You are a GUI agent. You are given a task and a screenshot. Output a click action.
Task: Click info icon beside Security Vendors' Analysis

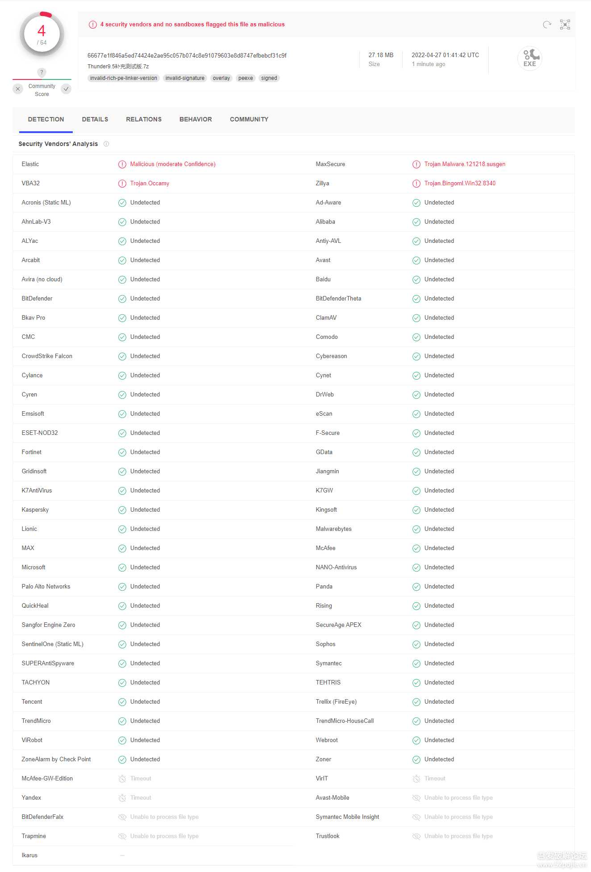106,144
